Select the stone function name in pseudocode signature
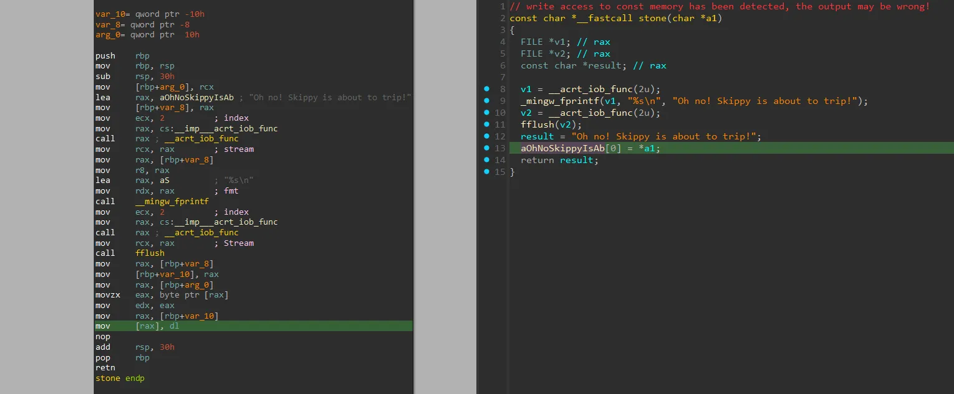954x394 pixels. [x=653, y=18]
